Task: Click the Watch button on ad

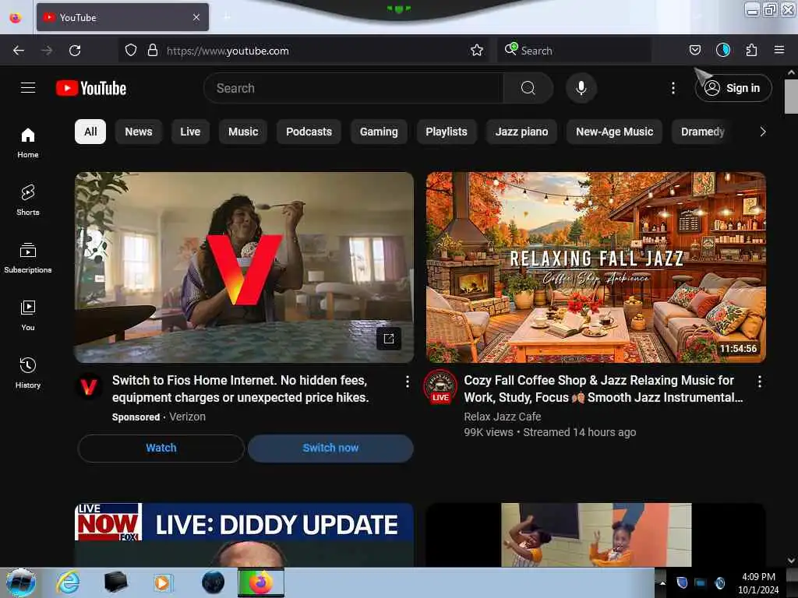Action: 161,448
